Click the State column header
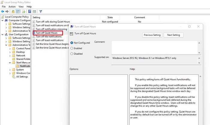This screenshot has height=125, width=210. tap(110, 17)
